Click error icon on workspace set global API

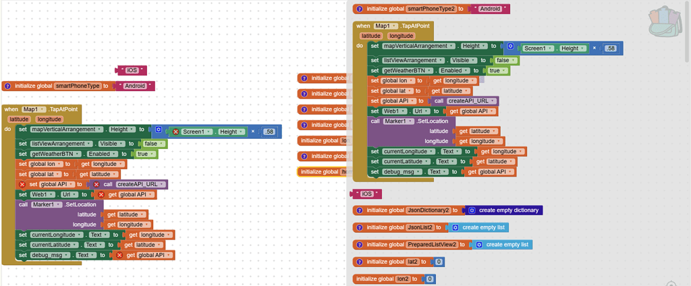[x=22, y=184]
